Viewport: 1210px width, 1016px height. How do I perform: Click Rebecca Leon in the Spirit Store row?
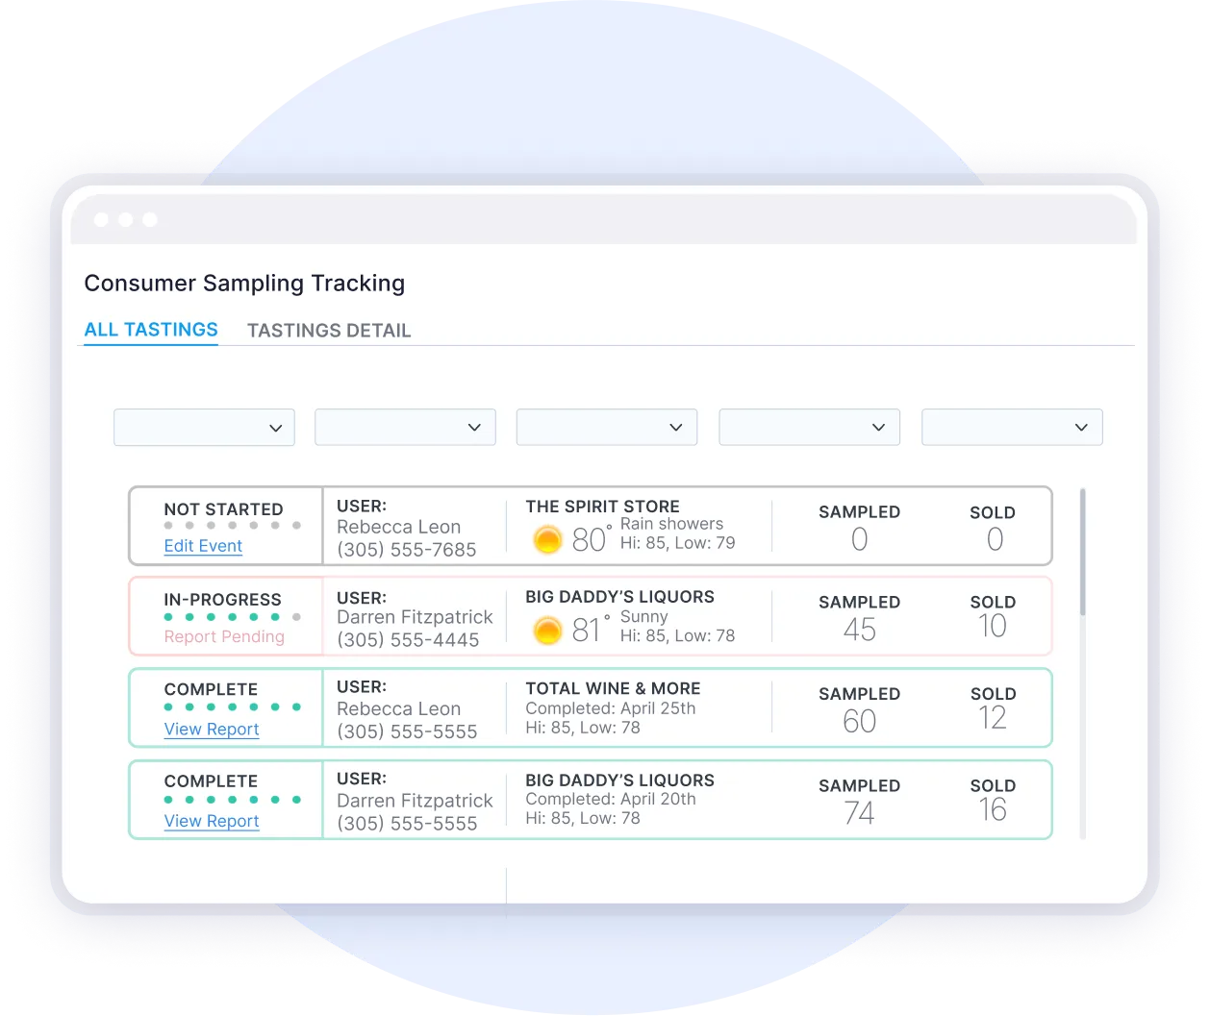(398, 528)
